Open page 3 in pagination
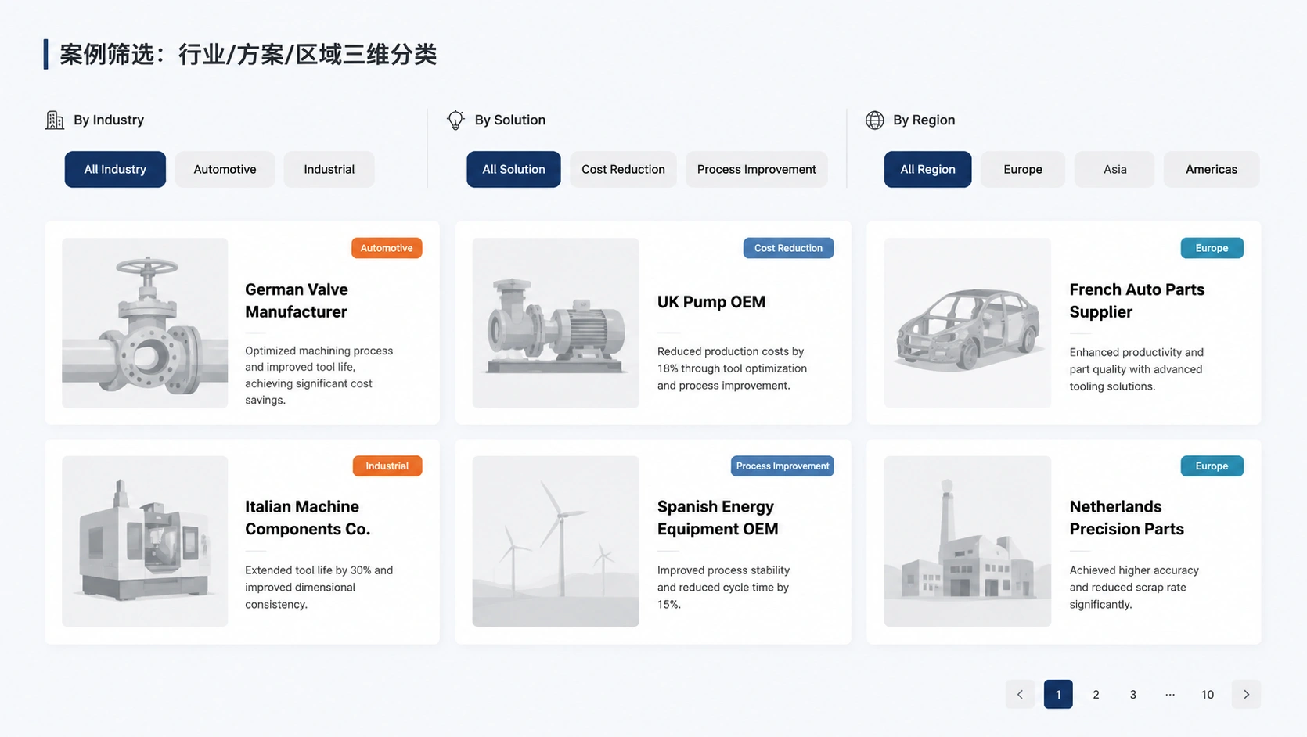 [x=1132, y=694]
